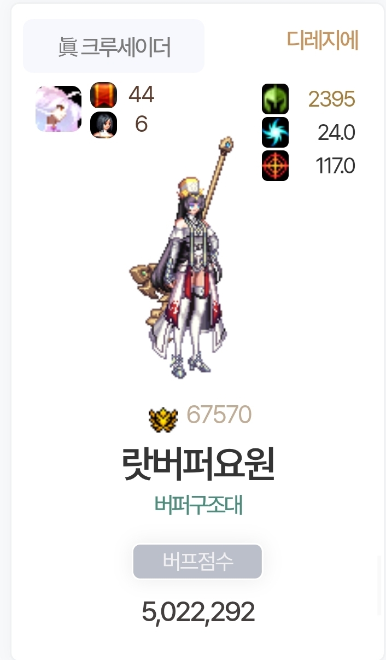Click the crusader character sprite image
Viewport: 386px width, 660px height.
coord(182,258)
